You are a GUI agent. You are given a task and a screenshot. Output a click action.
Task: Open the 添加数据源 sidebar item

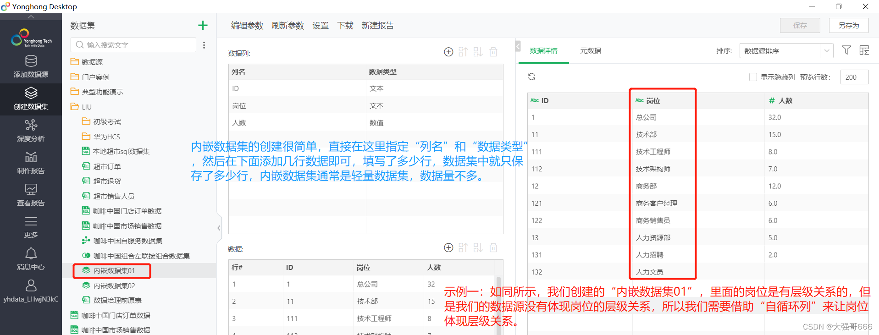pos(31,67)
